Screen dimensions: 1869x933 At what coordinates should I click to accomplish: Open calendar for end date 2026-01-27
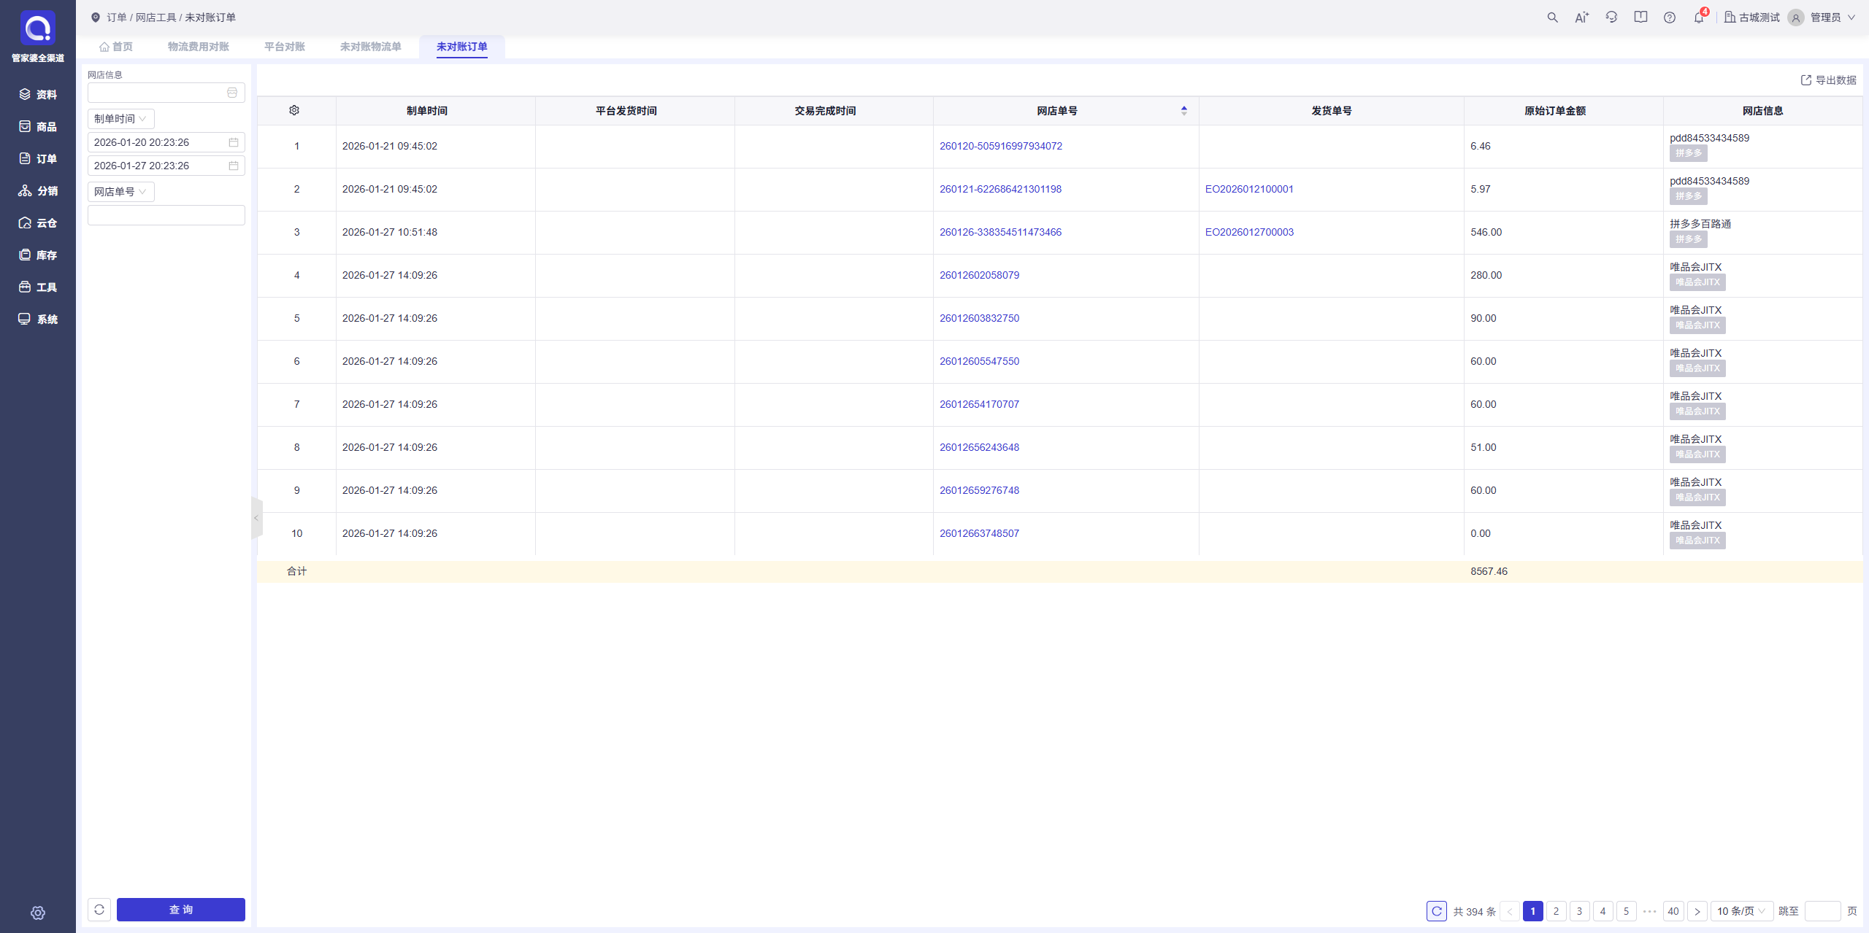pos(234,166)
